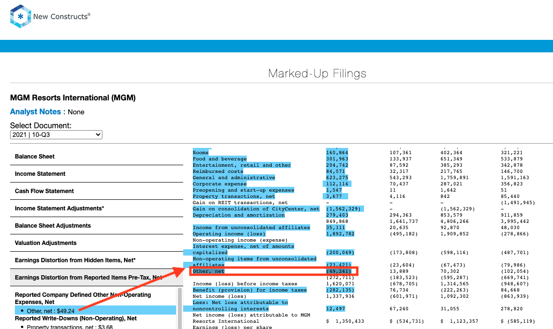The image size is (553, 329).
Task: Click the Marked-Up Filings page heading
Action: pyautogui.click(x=317, y=73)
